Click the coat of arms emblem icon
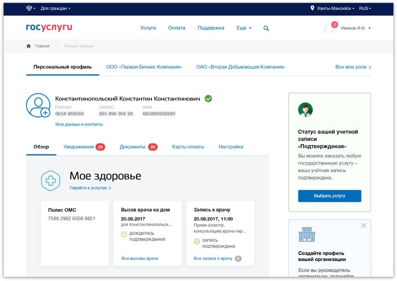This screenshot has height=281, width=397. tap(29, 8)
